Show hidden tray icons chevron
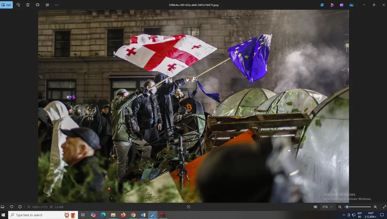Viewport: 387px width, 219px height. (344, 215)
